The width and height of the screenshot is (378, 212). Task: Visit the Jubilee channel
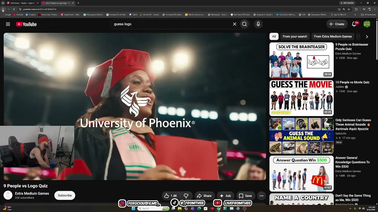tap(340, 87)
